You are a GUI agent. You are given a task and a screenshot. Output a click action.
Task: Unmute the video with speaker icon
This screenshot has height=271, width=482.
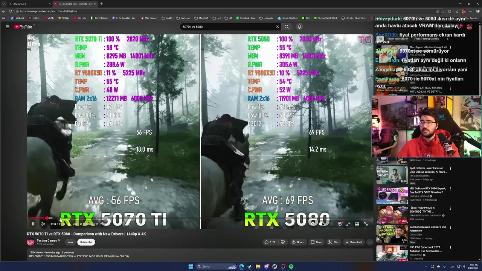pos(43,224)
